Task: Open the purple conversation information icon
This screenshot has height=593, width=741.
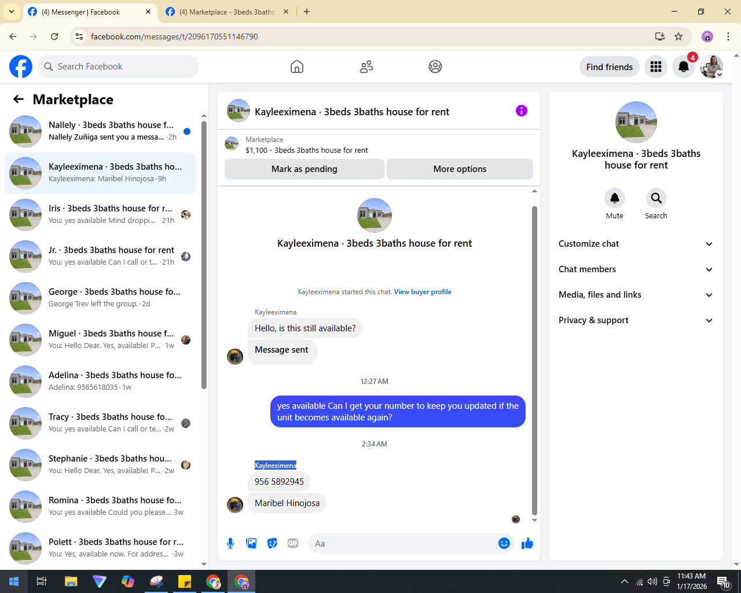Action: coord(522,111)
